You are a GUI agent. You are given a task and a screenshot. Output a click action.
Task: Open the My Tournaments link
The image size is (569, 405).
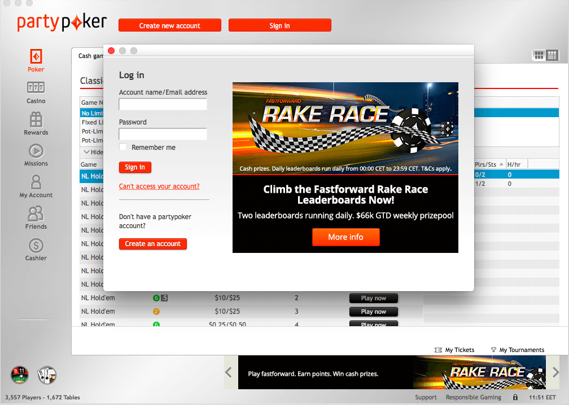(522, 350)
